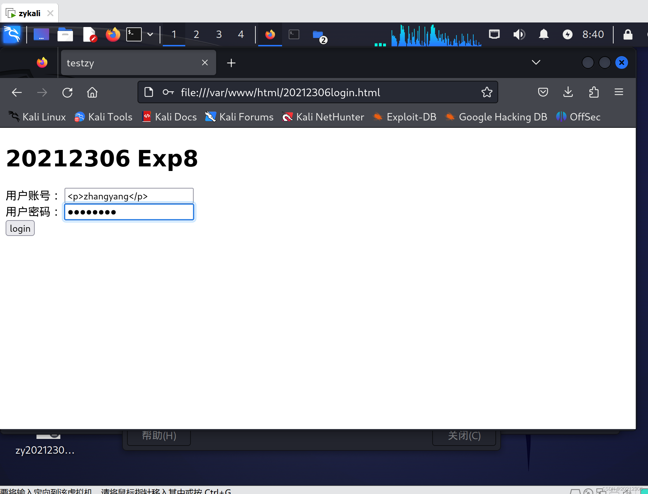The image size is (648, 494).
Task: Open Kali Tools bookmark
Action: coord(103,117)
